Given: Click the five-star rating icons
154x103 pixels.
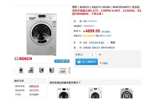Looking at the screenshot, I should pos(89,36).
